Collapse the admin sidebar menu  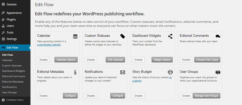(x=15, y=100)
